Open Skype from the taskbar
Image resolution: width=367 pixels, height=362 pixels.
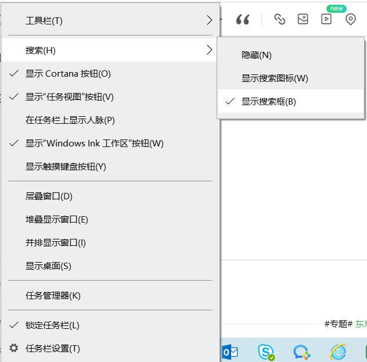point(266,352)
